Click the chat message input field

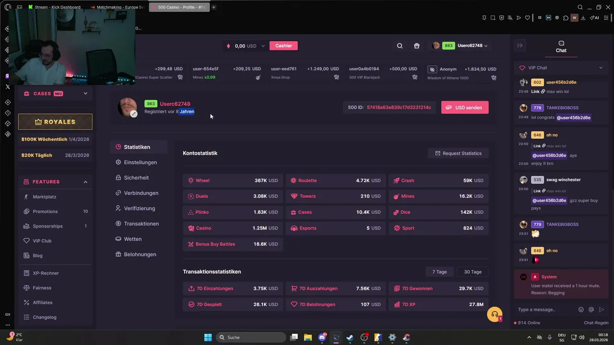point(546,310)
